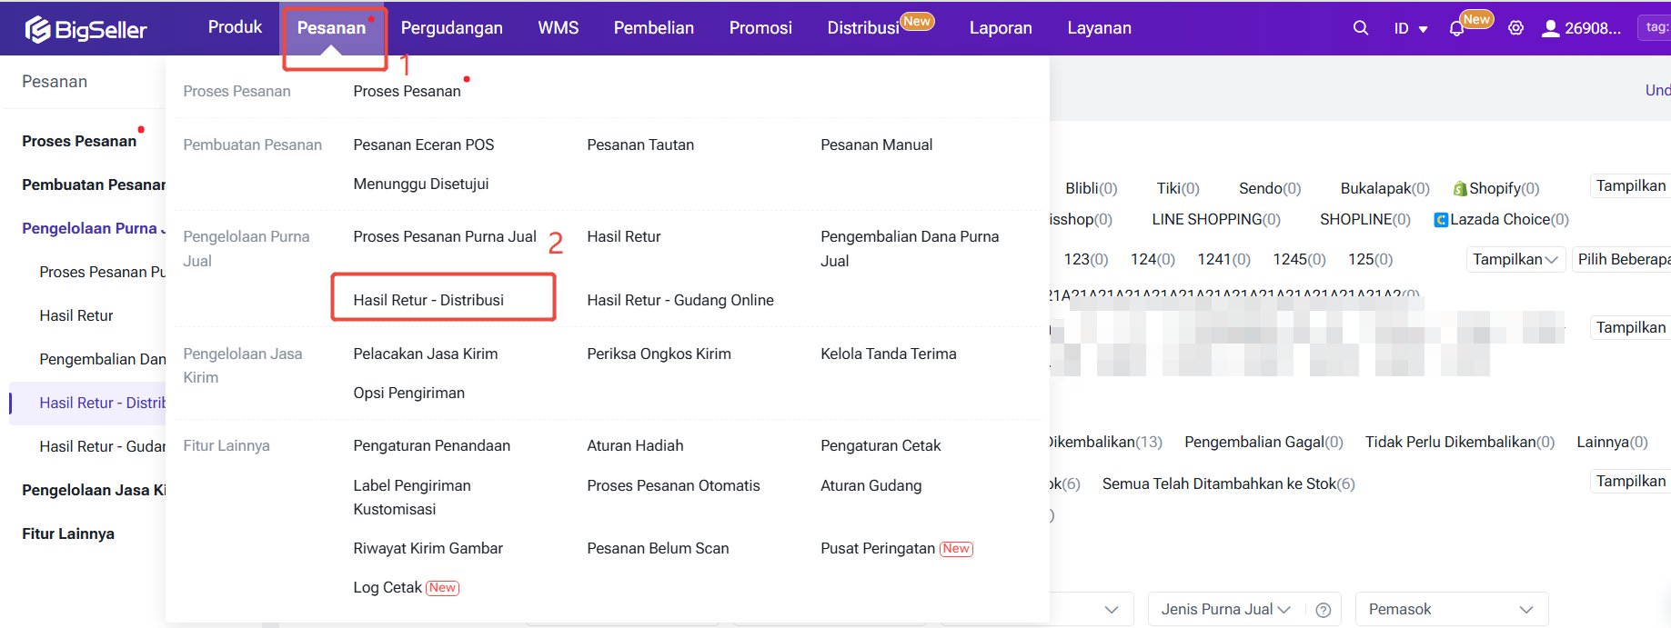Open the settings gear icon

coord(1515,28)
